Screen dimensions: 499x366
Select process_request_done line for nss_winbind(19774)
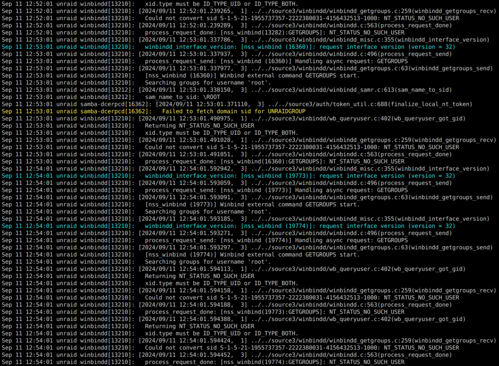point(203,362)
